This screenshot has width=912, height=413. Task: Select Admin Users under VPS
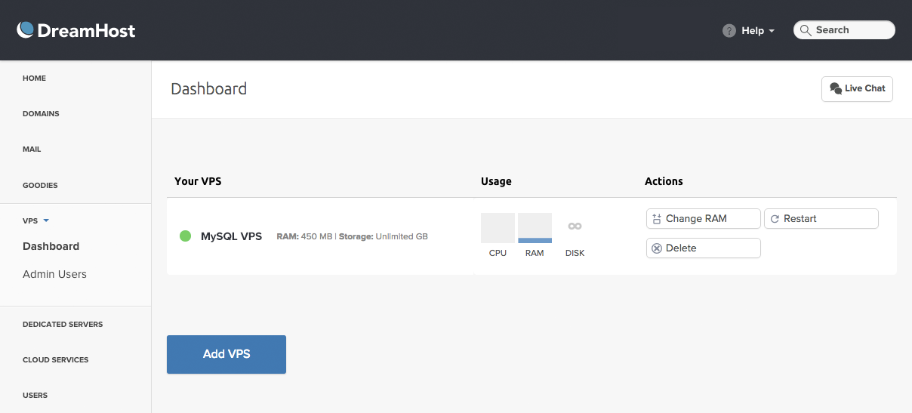coord(54,274)
